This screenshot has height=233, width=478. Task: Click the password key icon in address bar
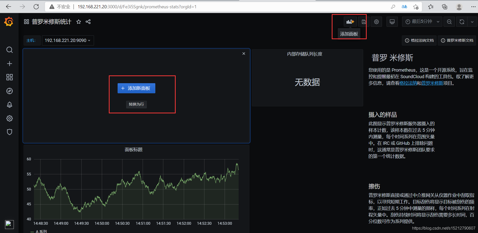[393, 7]
